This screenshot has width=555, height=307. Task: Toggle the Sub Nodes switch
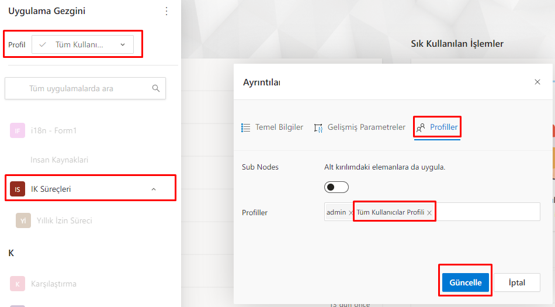tap(337, 187)
